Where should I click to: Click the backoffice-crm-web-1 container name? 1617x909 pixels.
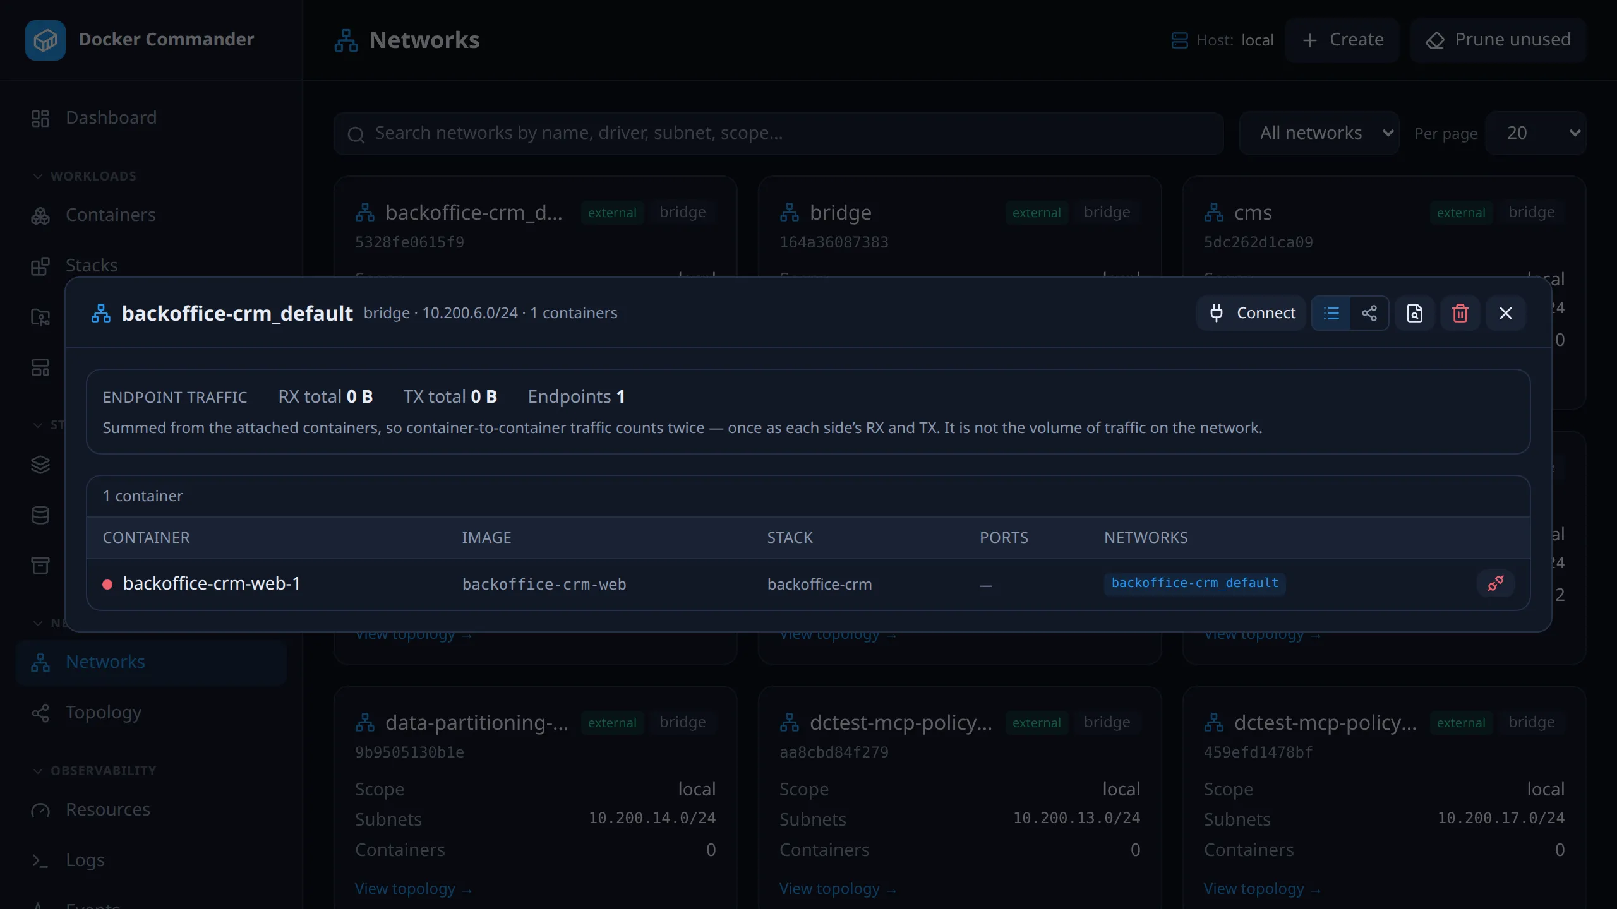[212, 584]
